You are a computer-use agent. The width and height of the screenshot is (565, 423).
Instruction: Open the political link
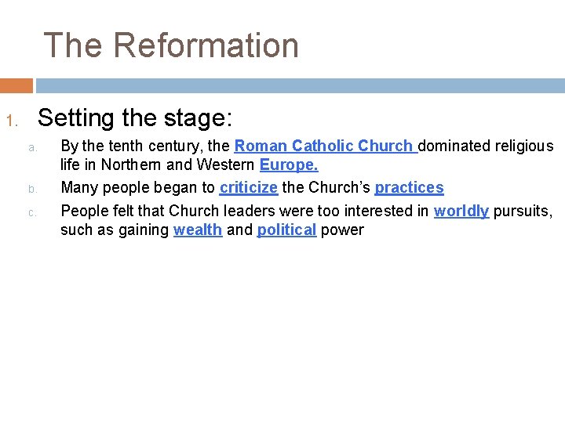point(286,230)
